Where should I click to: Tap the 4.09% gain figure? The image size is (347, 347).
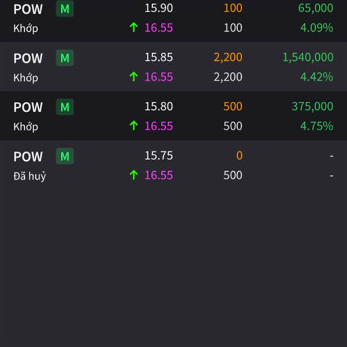click(316, 28)
